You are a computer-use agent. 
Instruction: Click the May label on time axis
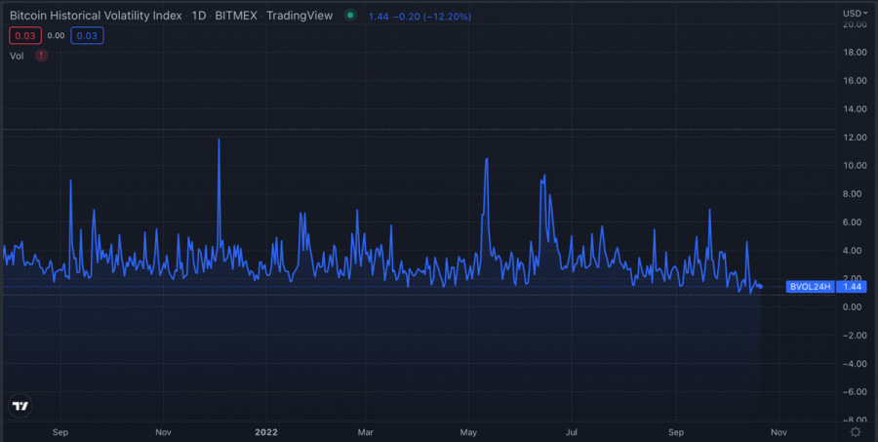468,430
